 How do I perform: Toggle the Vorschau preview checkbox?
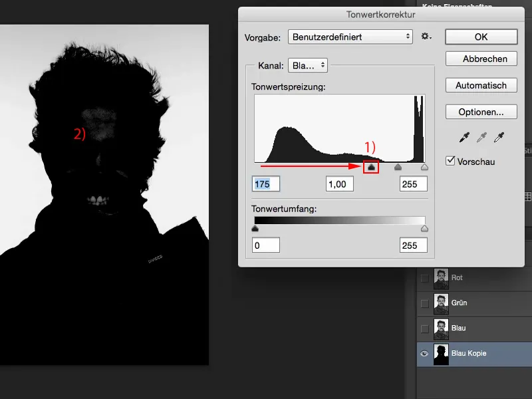tap(450, 161)
